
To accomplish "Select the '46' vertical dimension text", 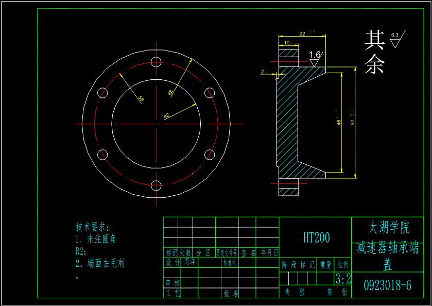I will click(339, 122).
